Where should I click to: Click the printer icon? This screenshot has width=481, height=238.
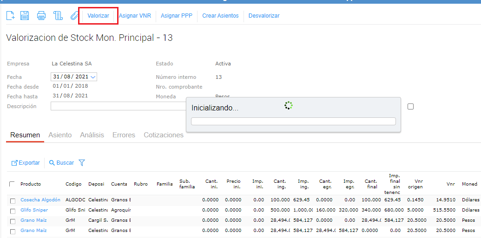tap(41, 16)
